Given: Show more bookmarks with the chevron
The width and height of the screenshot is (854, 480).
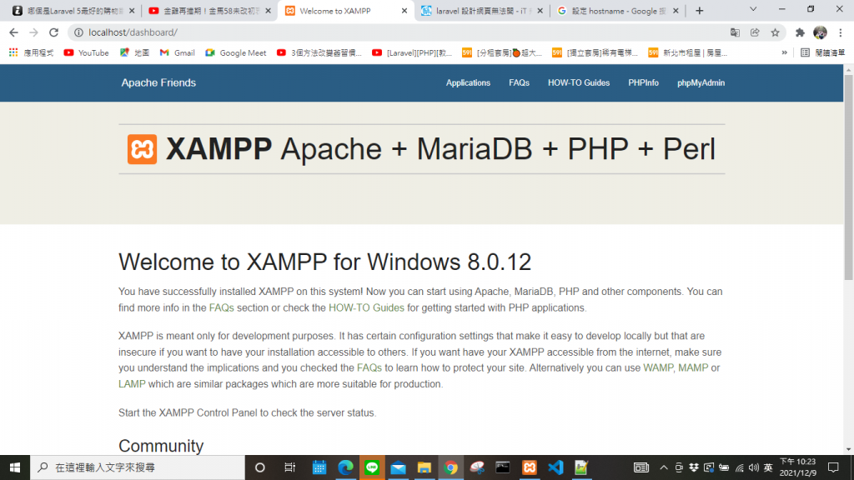Looking at the screenshot, I should click(784, 52).
